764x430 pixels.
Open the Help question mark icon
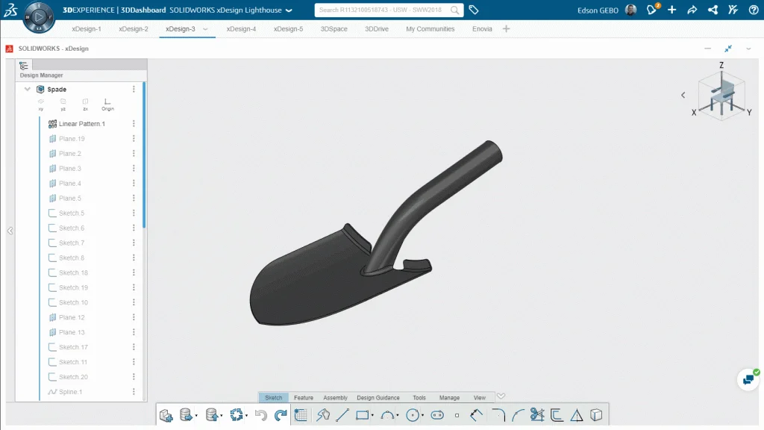(753, 10)
